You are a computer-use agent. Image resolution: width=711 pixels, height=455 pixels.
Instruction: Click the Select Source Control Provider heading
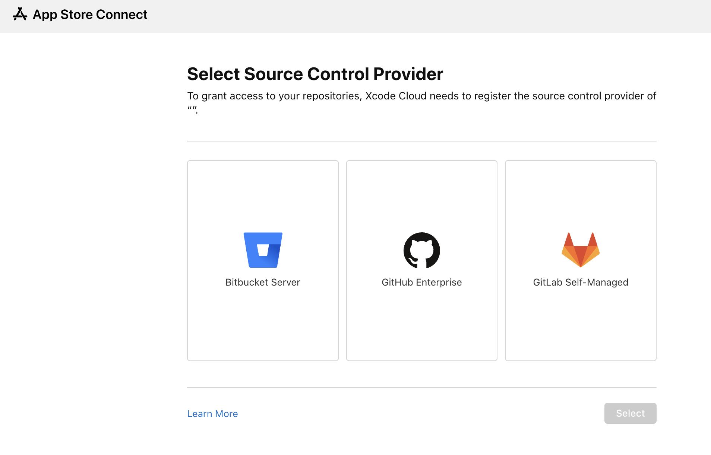pos(315,74)
